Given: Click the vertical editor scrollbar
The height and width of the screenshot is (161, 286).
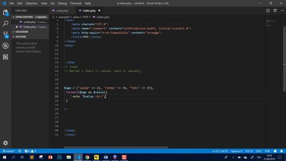Looking at the screenshot, I should tap(285, 59).
